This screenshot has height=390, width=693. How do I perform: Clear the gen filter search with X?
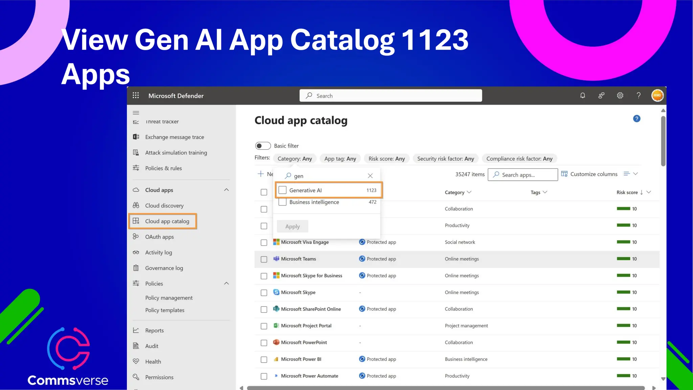coord(370,176)
